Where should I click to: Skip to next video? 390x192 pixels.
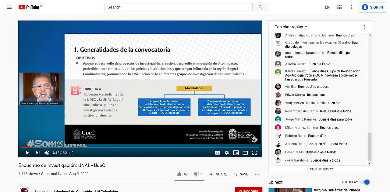coord(38,153)
